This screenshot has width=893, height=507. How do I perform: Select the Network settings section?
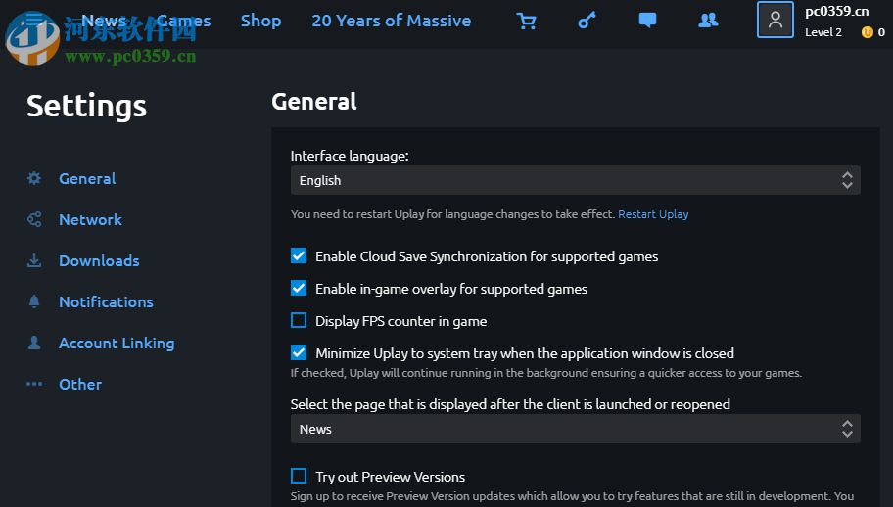point(90,220)
